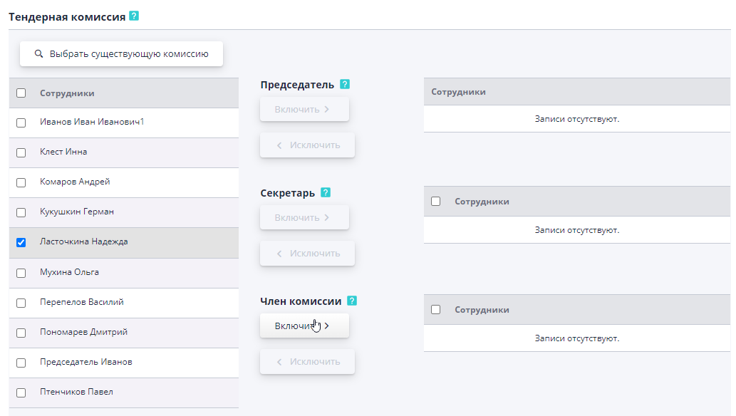Check the checkbox for Птенчиков Павел

click(x=21, y=392)
